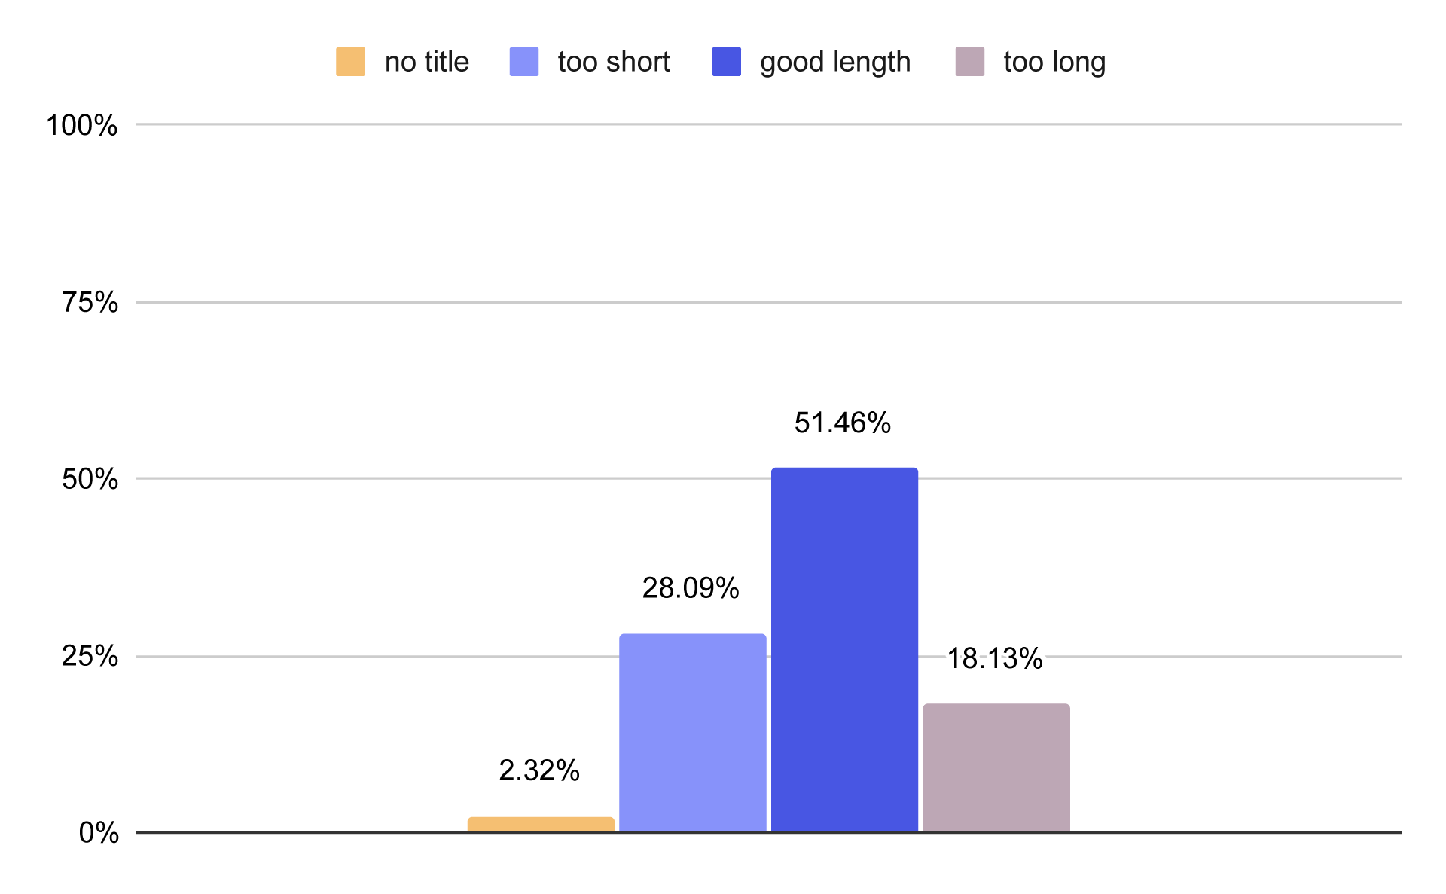The height and width of the screenshot is (894, 1446).
Task: Click the light blue "too short" bar
Action: coord(692,733)
